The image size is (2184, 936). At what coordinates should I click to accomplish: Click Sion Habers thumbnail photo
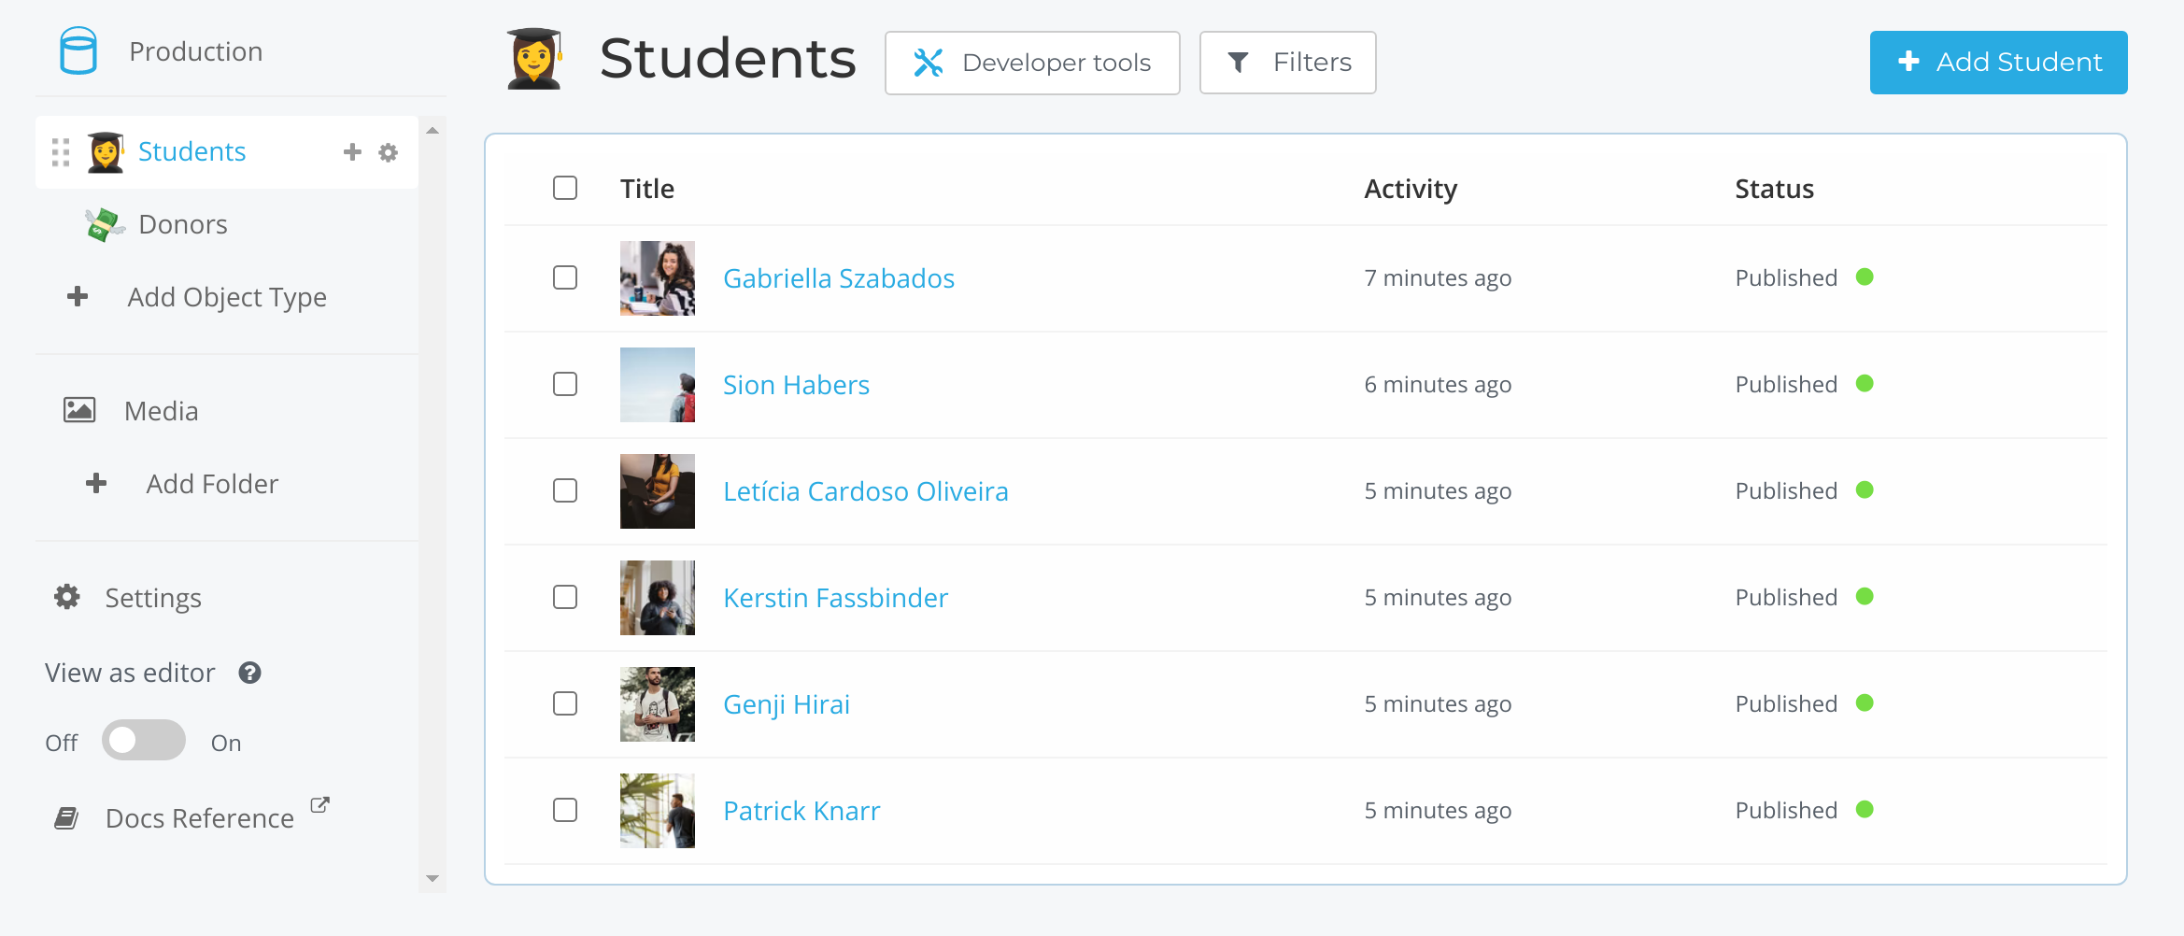658,385
